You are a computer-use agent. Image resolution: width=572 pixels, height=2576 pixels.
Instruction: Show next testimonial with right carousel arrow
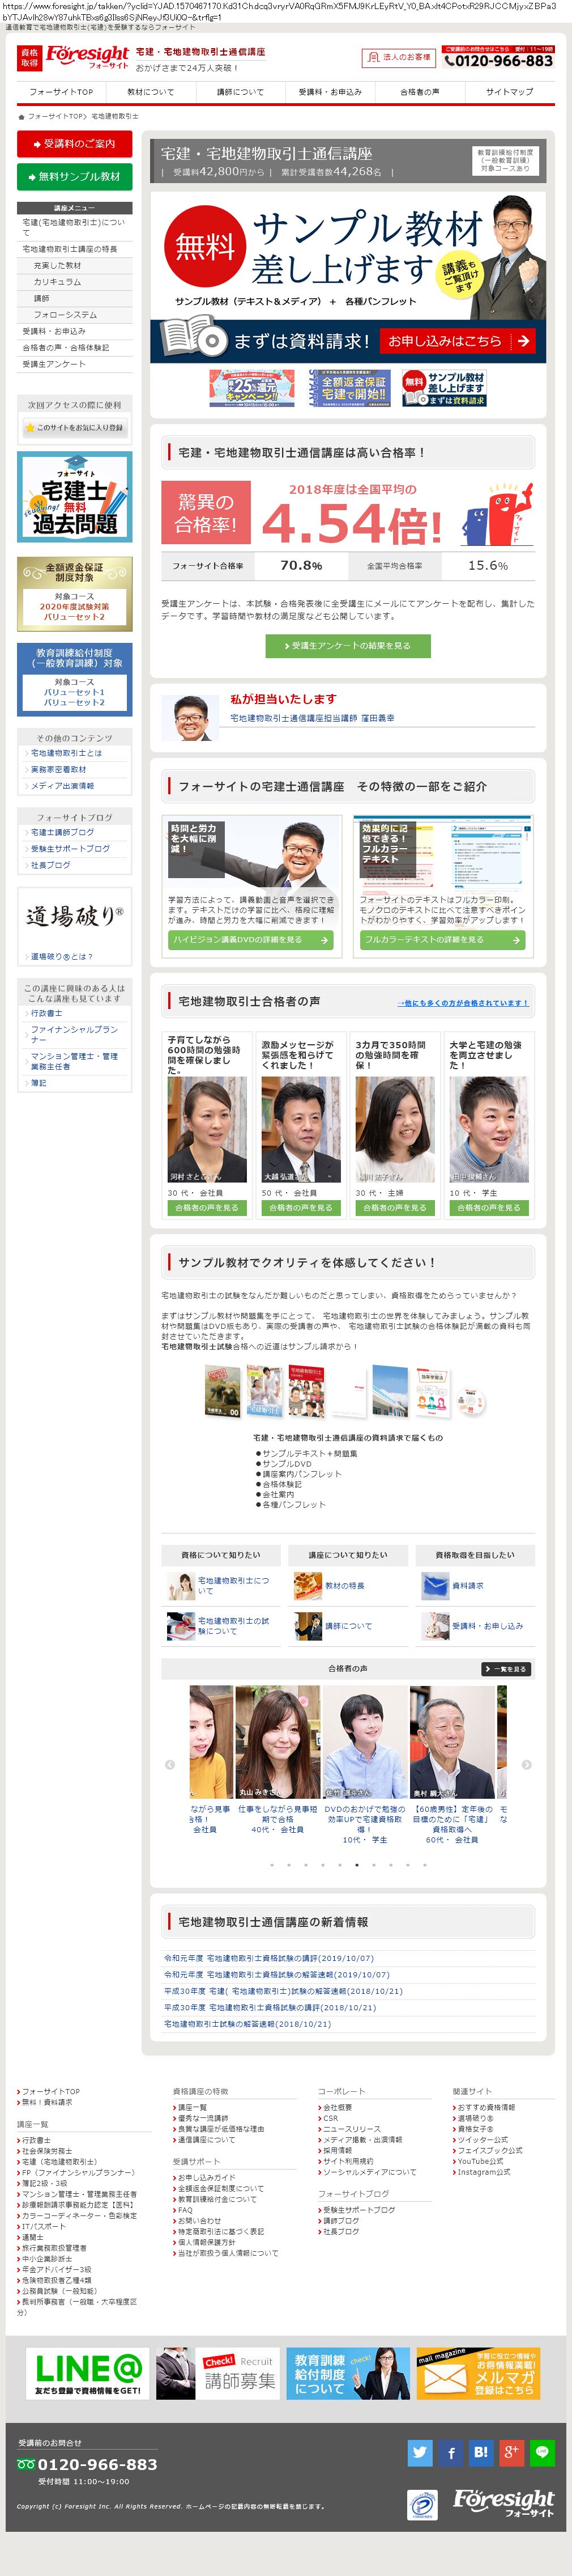526,1764
